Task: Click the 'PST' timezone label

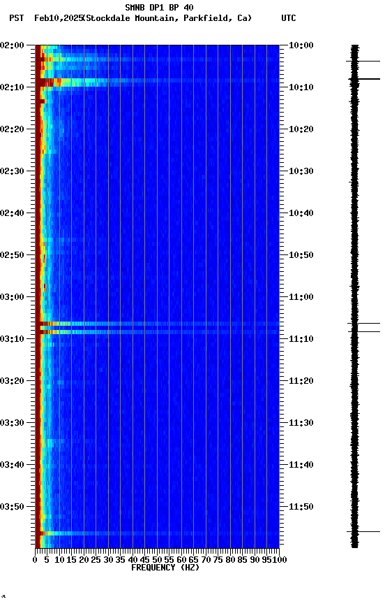Action: (17, 18)
